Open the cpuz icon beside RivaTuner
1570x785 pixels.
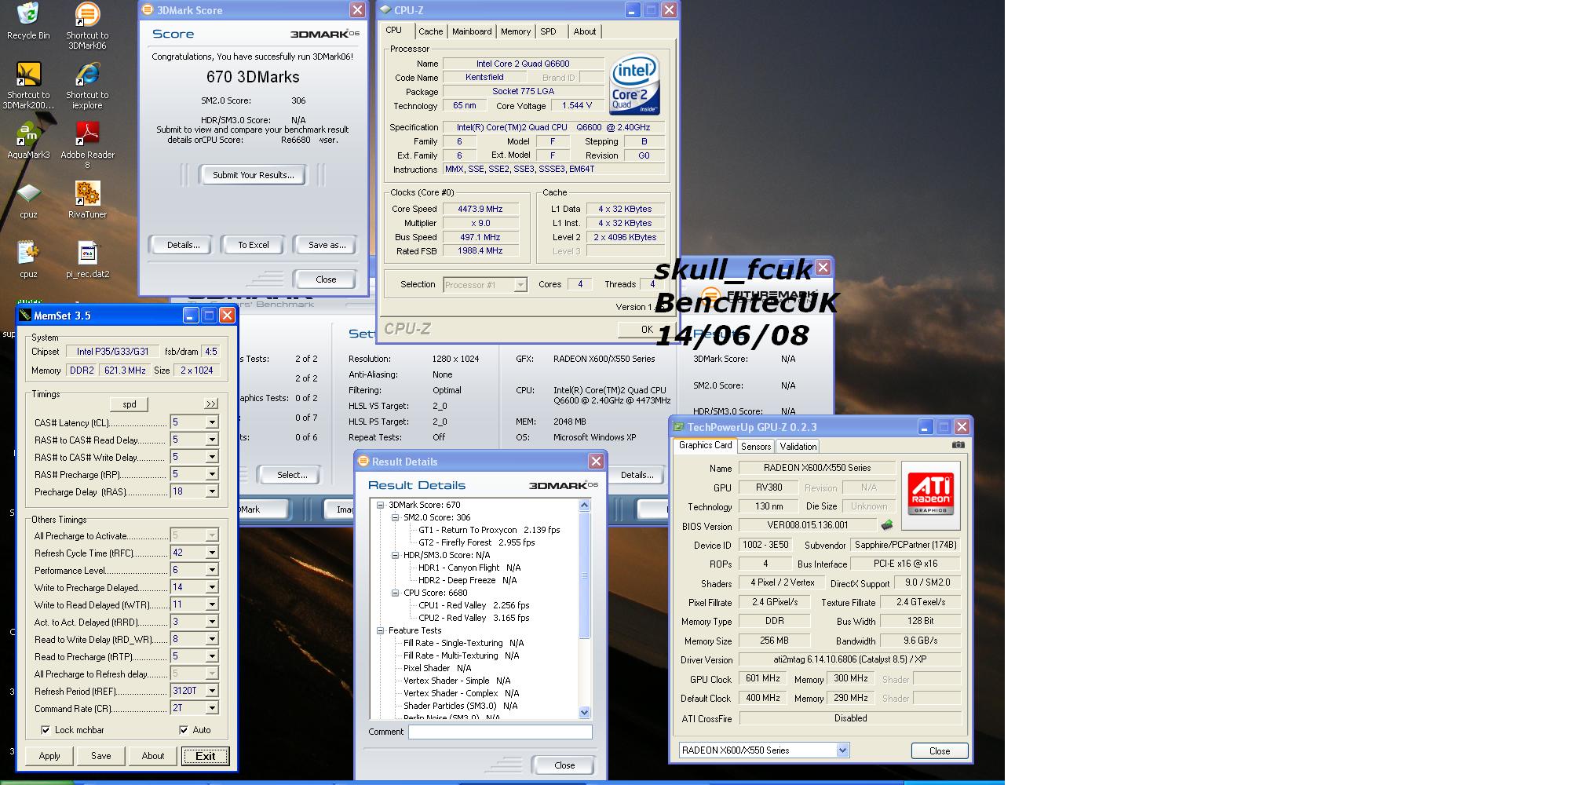pyautogui.click(x=28, y=200)
